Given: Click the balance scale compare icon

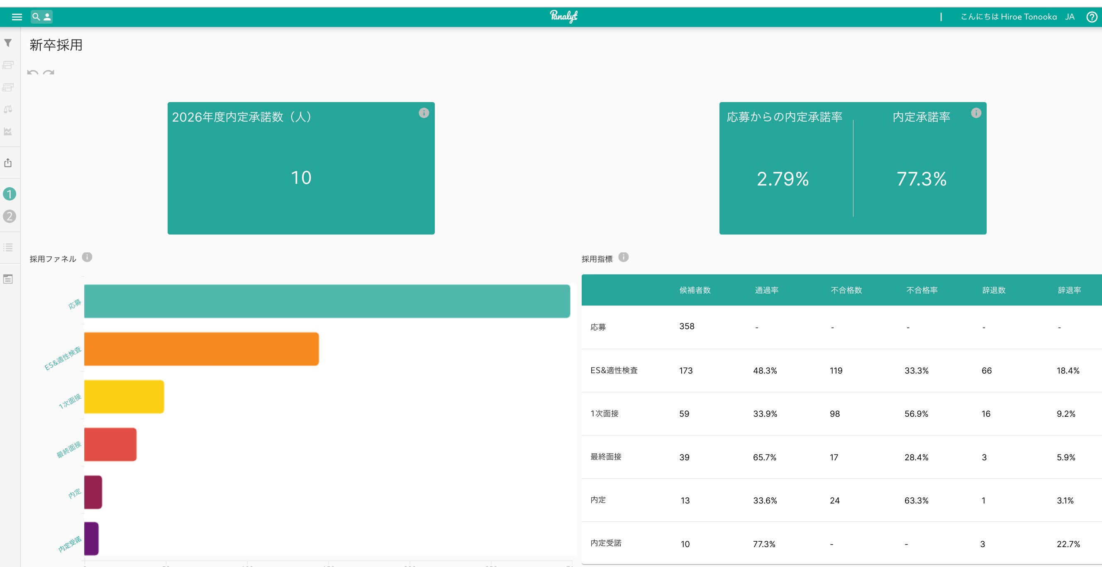Looking at the screenshot, I should click(8, 109).
